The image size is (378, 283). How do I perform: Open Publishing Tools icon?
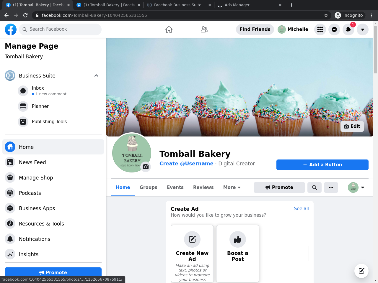tap(23, 122)
